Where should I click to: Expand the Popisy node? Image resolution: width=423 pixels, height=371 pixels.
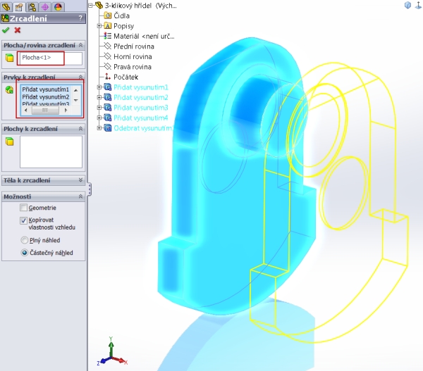pos(99,26)
